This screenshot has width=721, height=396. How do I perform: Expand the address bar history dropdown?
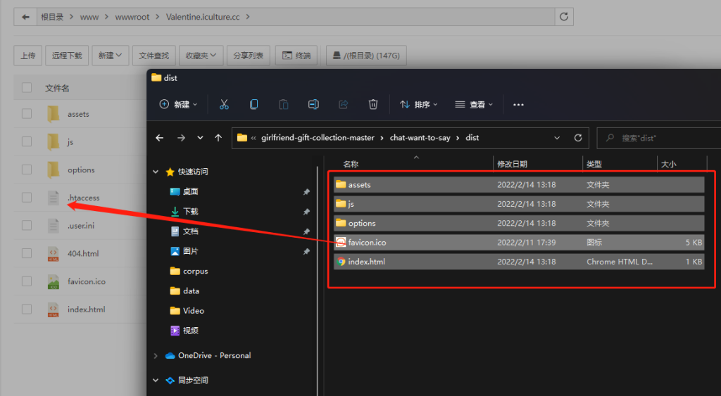point(557,138)
